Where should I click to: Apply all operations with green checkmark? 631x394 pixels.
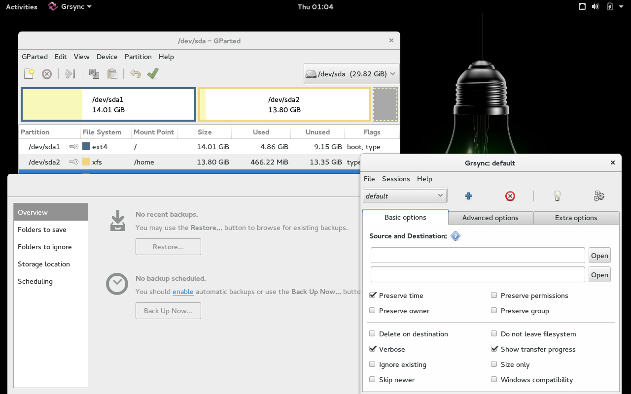[153, 73]
